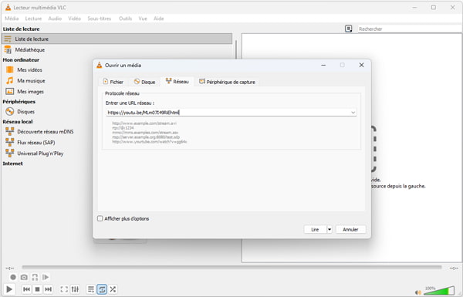Viewport: 463px width, 297px height.
Task: Click the Mon ordinateur section header
Action: (21, 60)
